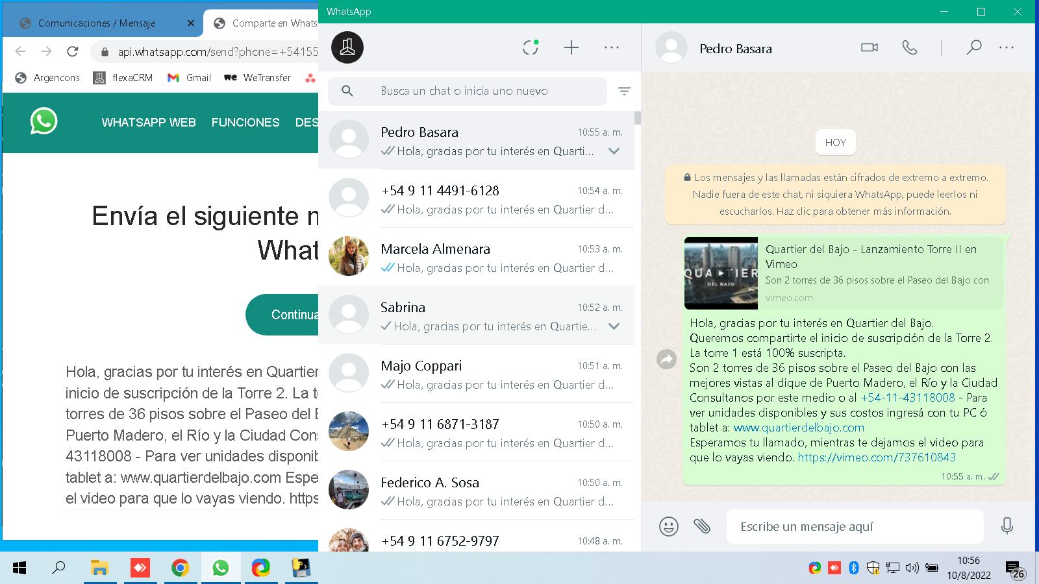Focus the chat search field
This screenshot has width=1039, height=584.
pos(468,91)
